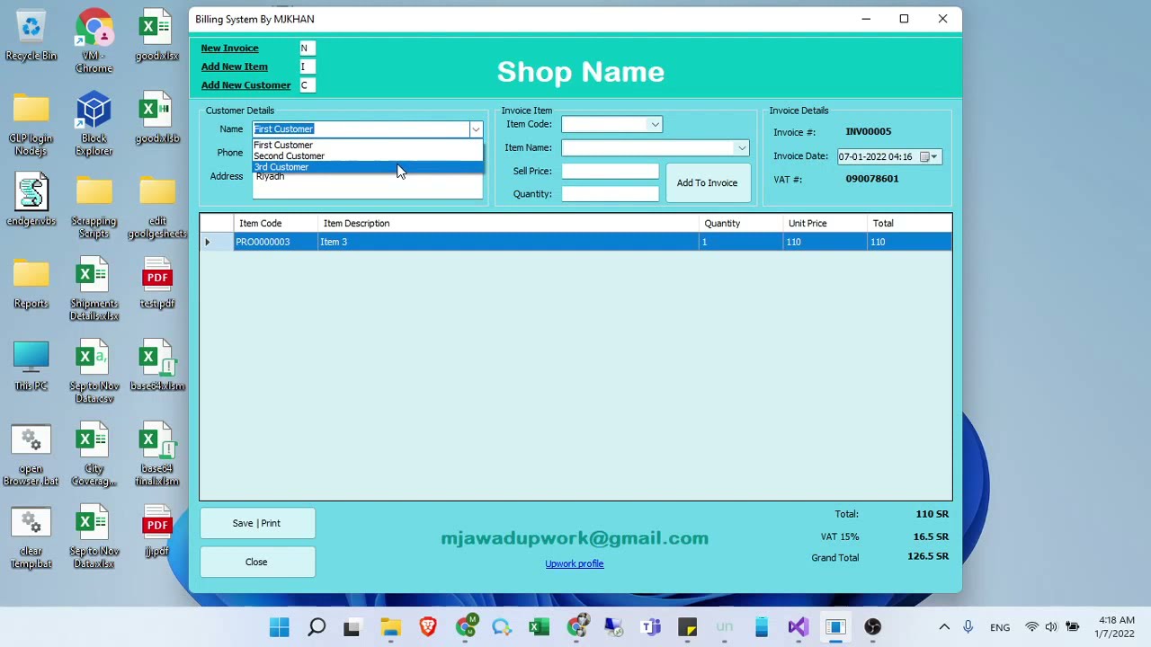The height and width of the screenshot is (647, 1151).
Task: Select the Sep to Nov Data.csv file
Action: [94, 372]
